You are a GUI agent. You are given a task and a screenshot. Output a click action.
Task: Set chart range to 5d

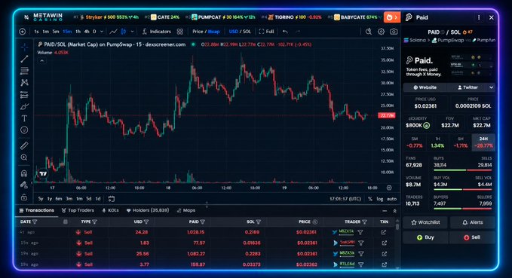(x=89, y=199)
